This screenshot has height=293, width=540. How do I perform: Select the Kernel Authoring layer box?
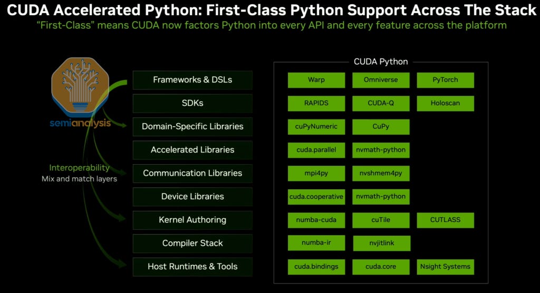click(192, 220)
